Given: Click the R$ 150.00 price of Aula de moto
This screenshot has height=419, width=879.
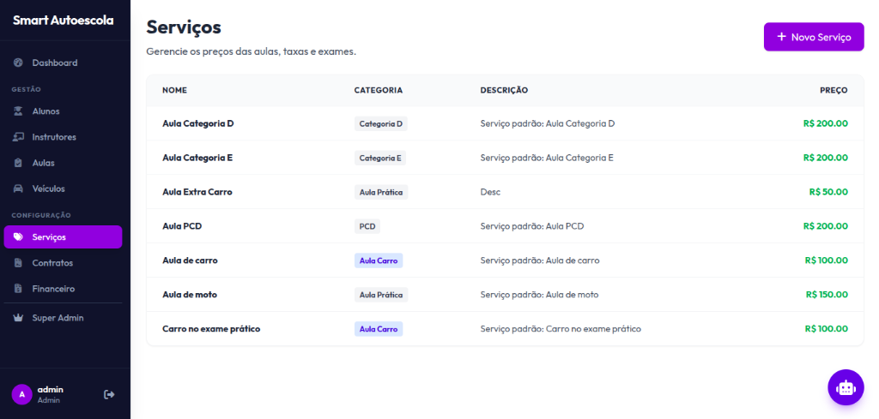Looking at the screenshot, I should point(827,295).
